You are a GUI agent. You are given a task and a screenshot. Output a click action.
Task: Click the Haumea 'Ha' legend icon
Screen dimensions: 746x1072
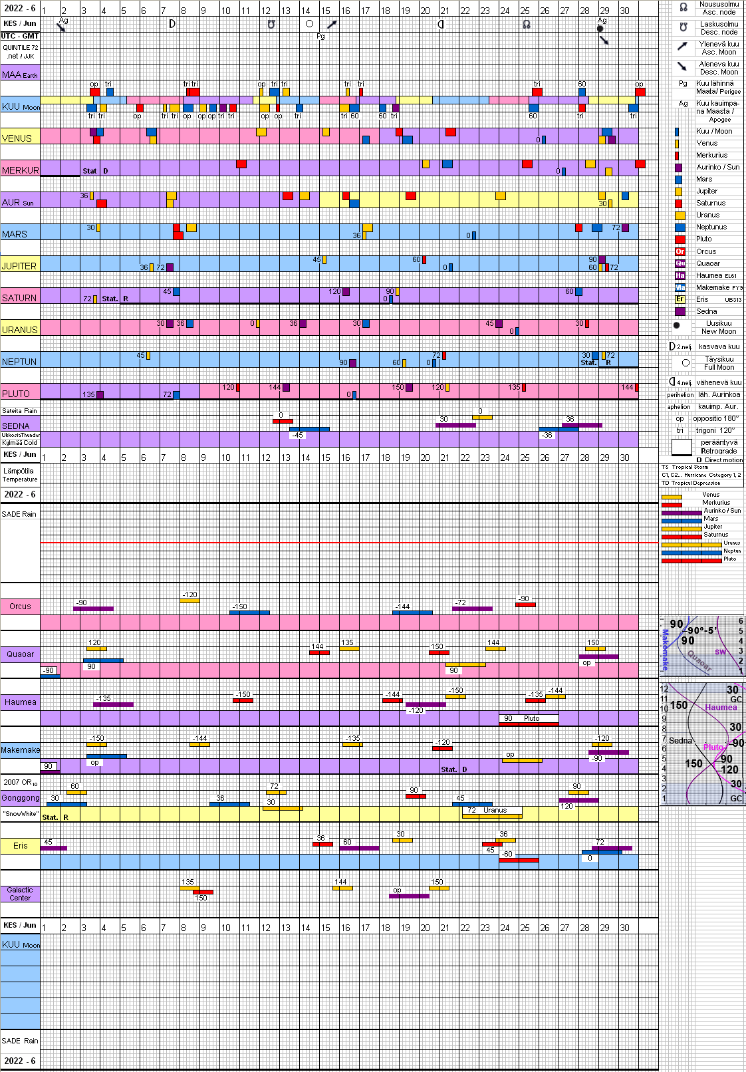pos(680,275)
